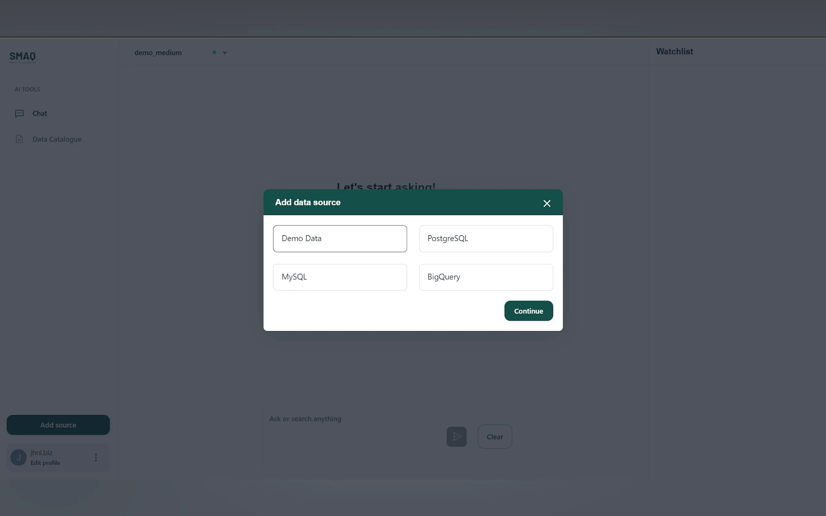
Task: Select the BigQuery data source option
Action: pos(486,277)
